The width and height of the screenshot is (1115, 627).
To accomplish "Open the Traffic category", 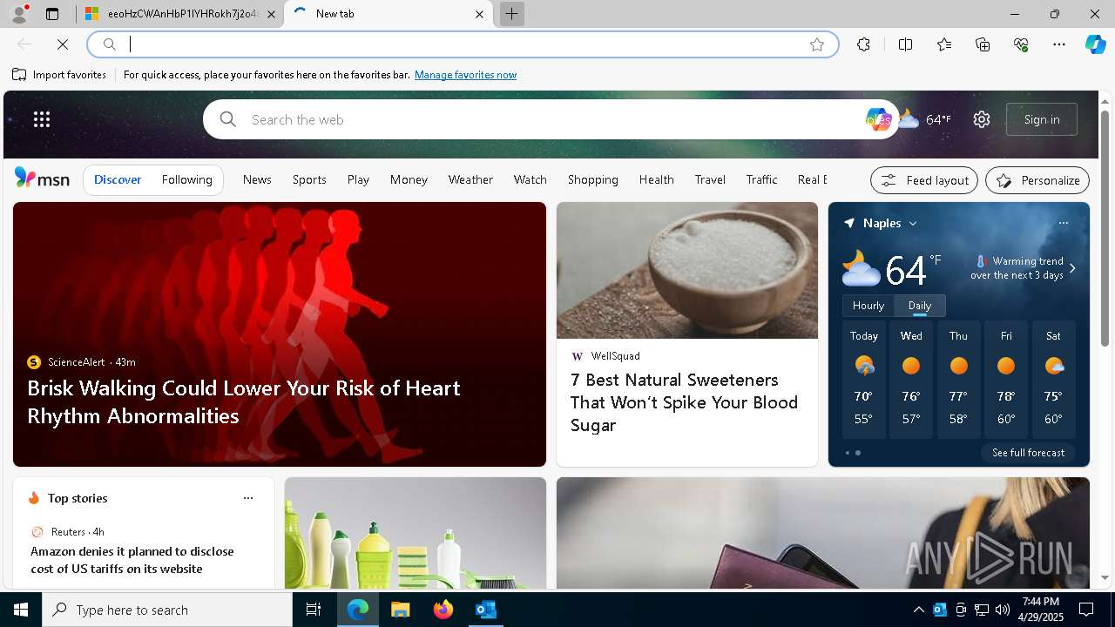I will tap(761, 179).
